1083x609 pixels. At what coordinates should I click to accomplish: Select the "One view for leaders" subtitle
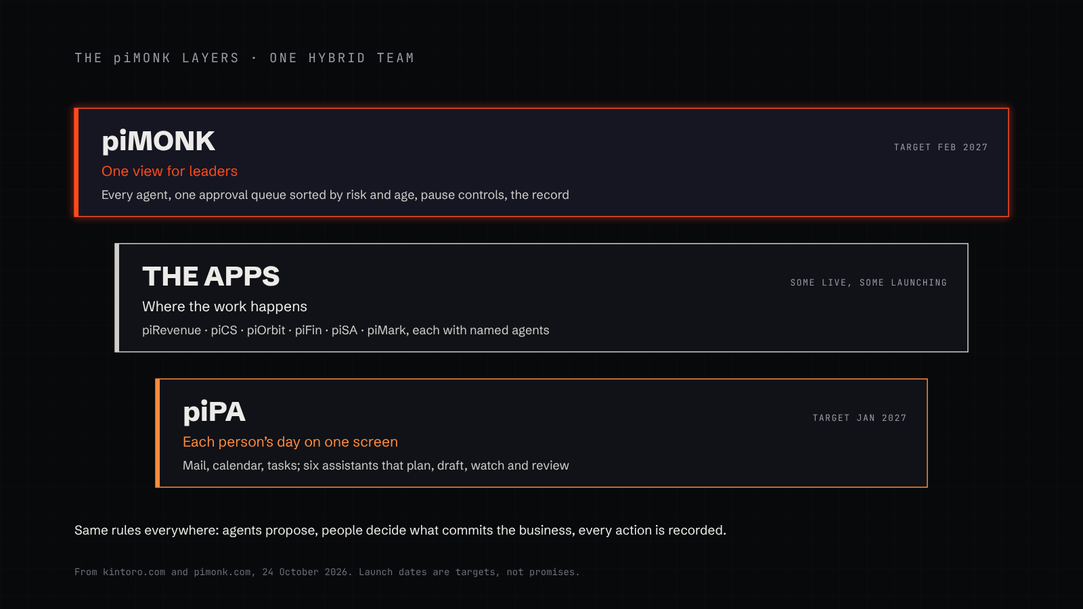click(169, 171)
